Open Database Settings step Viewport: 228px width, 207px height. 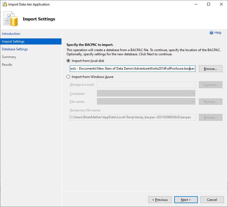pyautogui.click(x=15, y=49)
